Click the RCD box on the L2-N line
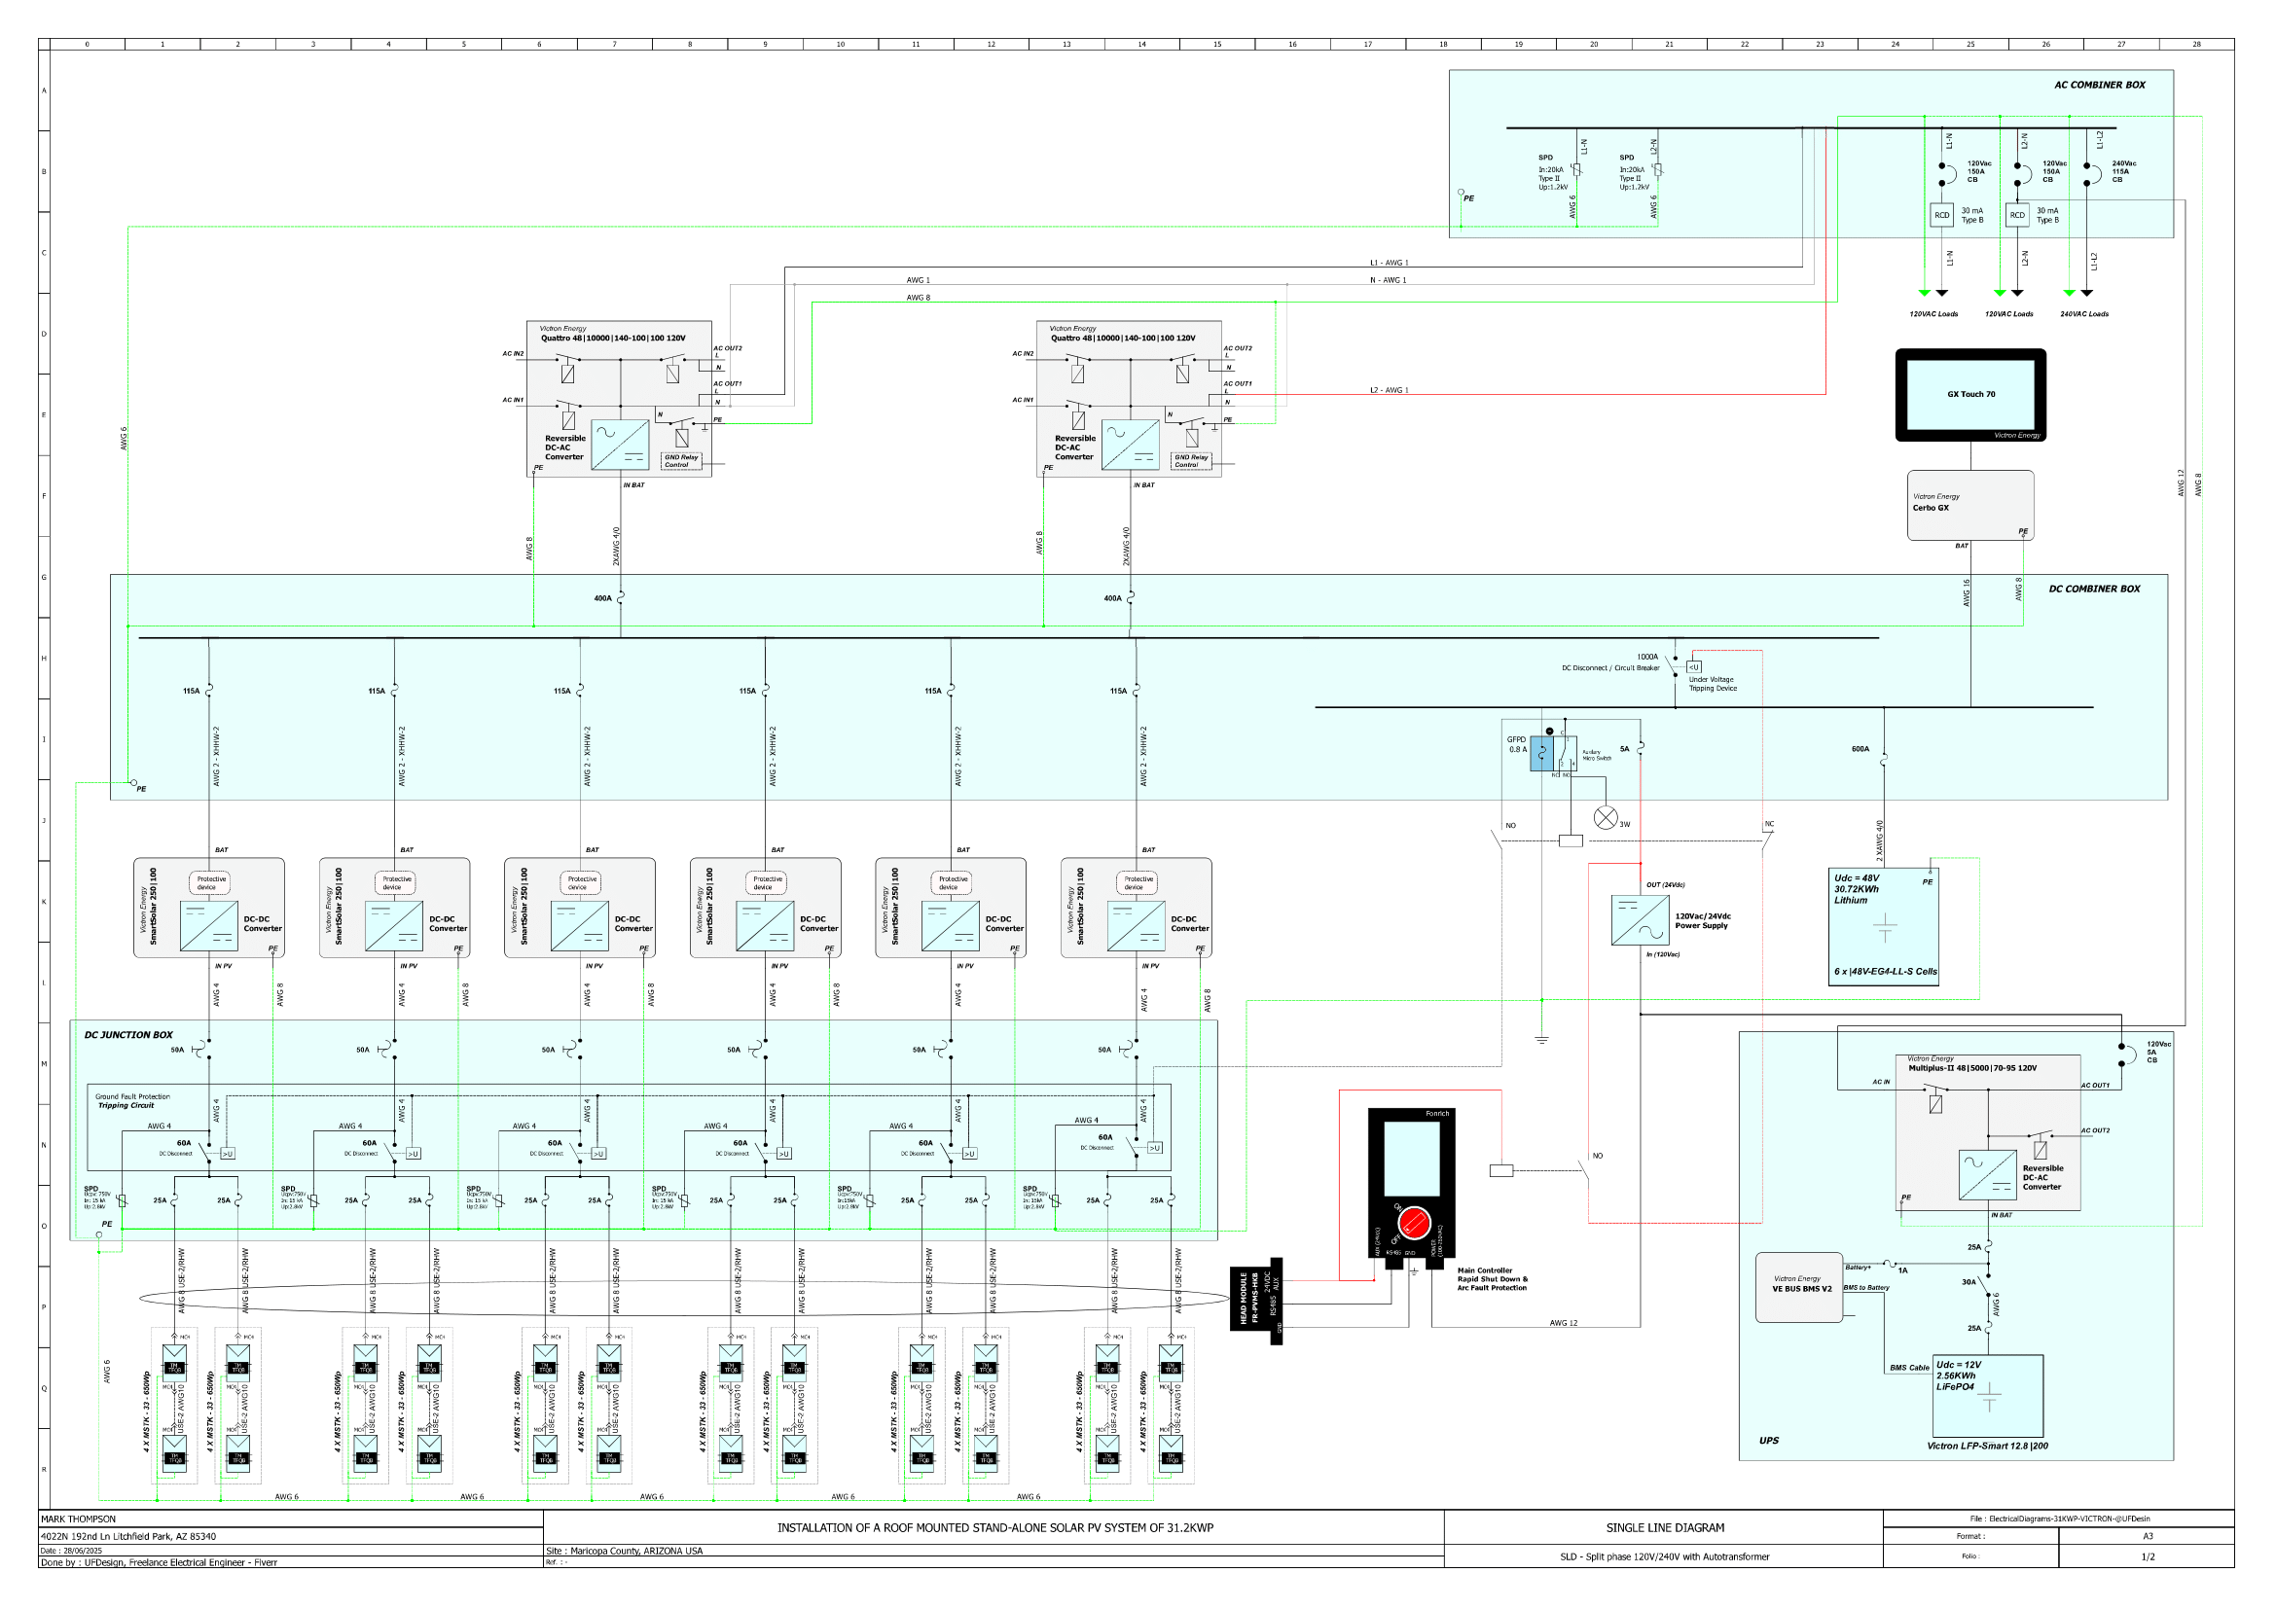2276x1609 pixels. [2017, 215]
